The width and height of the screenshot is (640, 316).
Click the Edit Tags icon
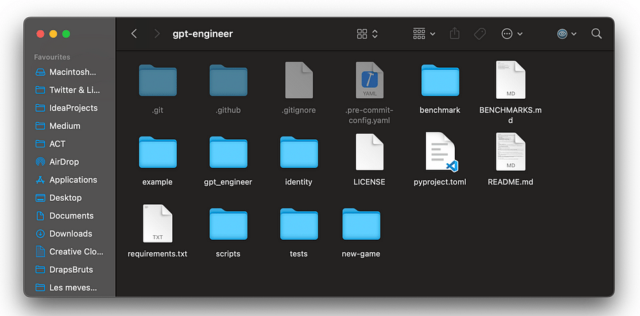[x=479, y=34]
